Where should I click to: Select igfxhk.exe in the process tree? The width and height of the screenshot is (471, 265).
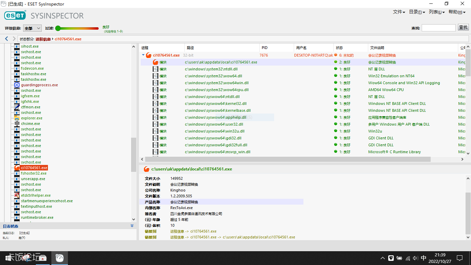30,101
